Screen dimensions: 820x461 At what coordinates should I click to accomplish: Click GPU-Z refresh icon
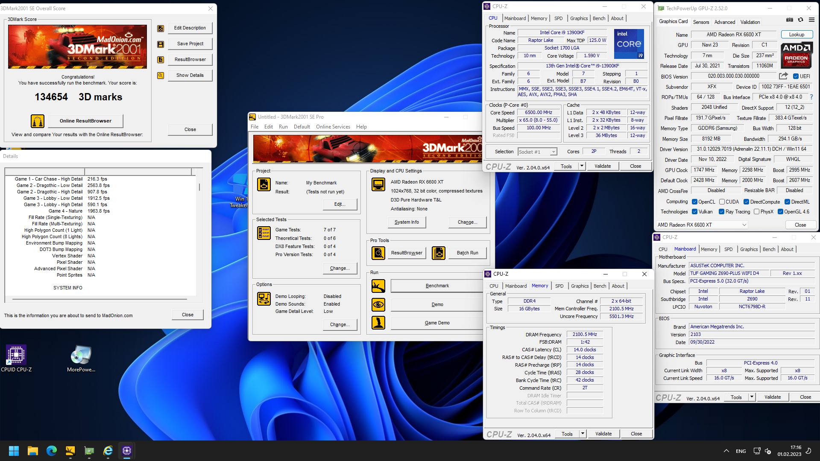[801, 20]
